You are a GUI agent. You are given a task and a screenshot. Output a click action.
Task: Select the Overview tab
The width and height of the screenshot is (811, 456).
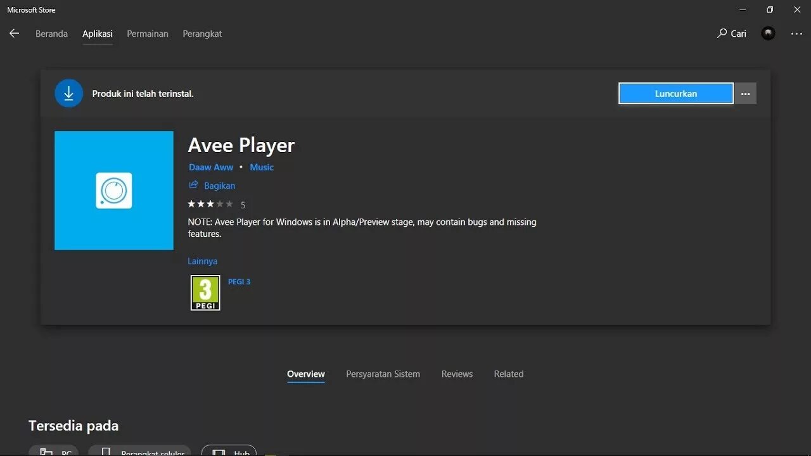[x=306, y=374]
